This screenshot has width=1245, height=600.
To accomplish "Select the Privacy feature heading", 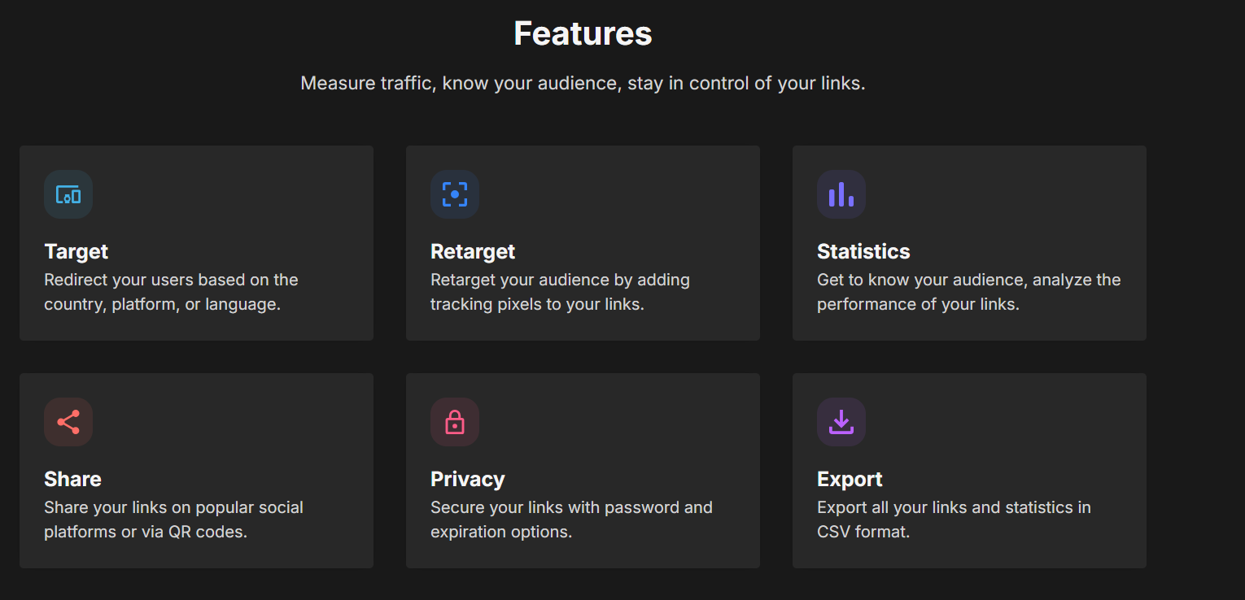I will click(468, 479).
